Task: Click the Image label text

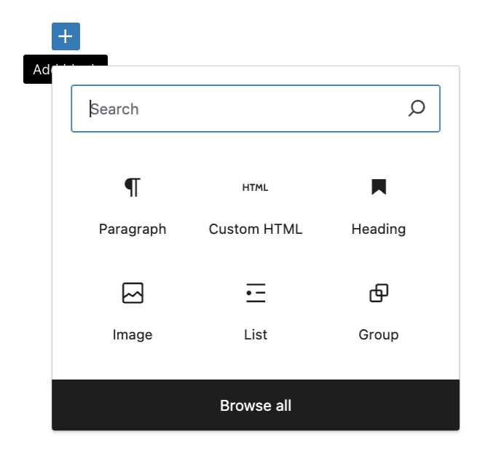Action: (133, 335)
